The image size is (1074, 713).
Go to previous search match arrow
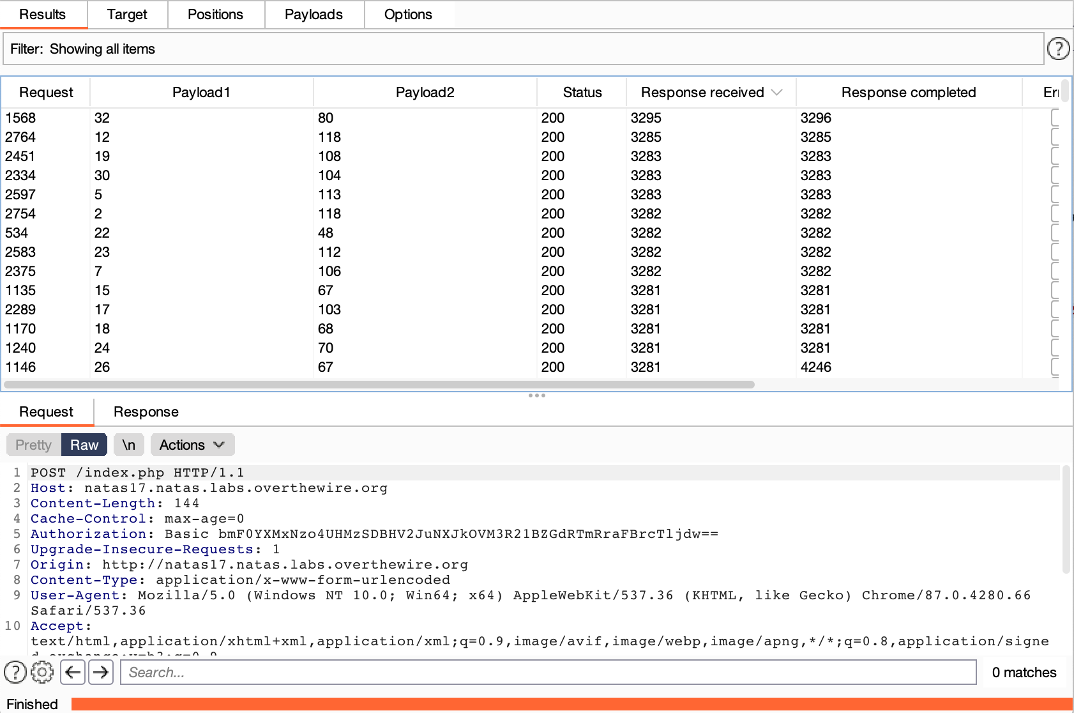point(73,672)
